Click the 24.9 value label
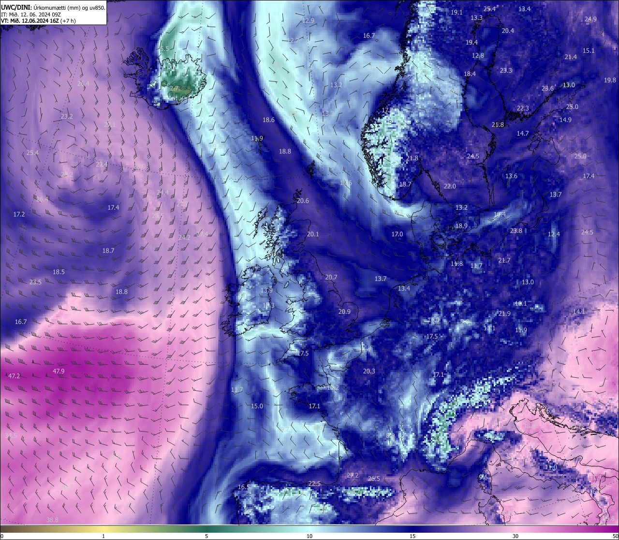This screenshot has width=619, height=540. pos(590,19)
